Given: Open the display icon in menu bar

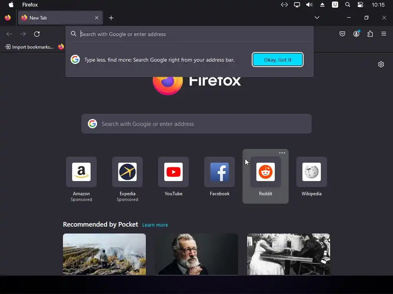Looking at the screenshot, I should click(x=297, y=5).
